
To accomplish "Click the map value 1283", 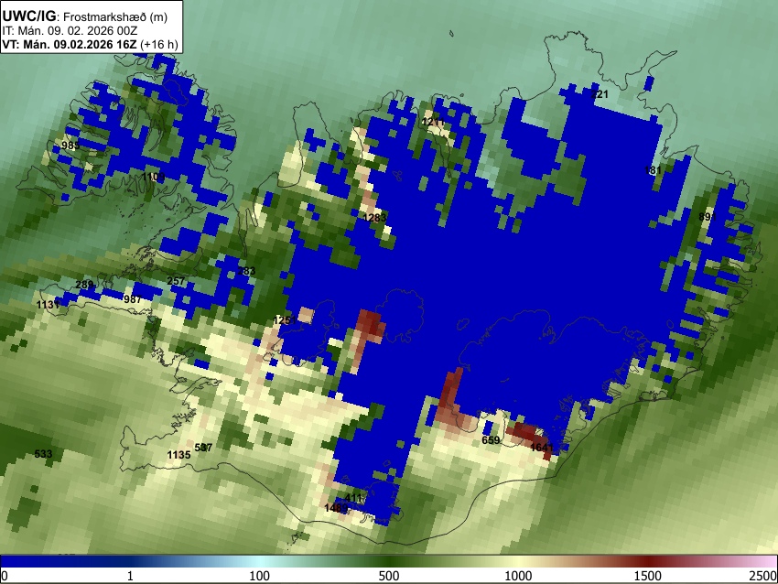I will click(x=374, y=217).
